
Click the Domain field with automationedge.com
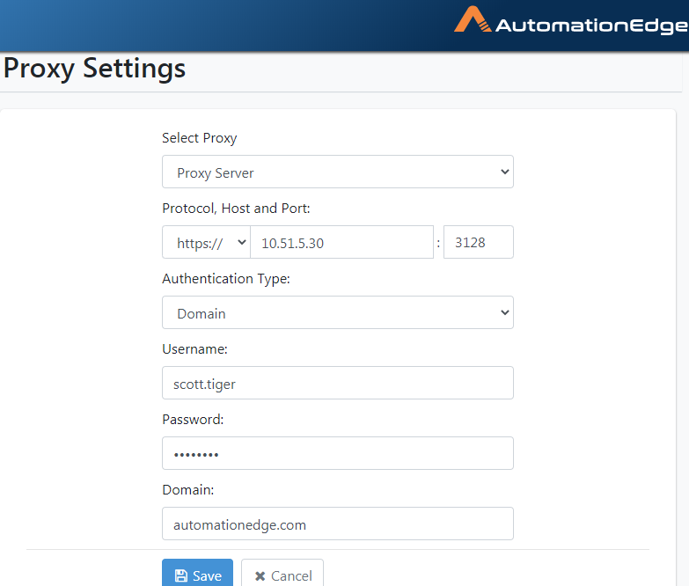pyautogui.click(x=338, y=524)
